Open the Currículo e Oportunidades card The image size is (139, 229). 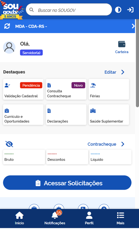point(23,114)
